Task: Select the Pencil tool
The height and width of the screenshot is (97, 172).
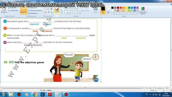Action: coord(45,9)
